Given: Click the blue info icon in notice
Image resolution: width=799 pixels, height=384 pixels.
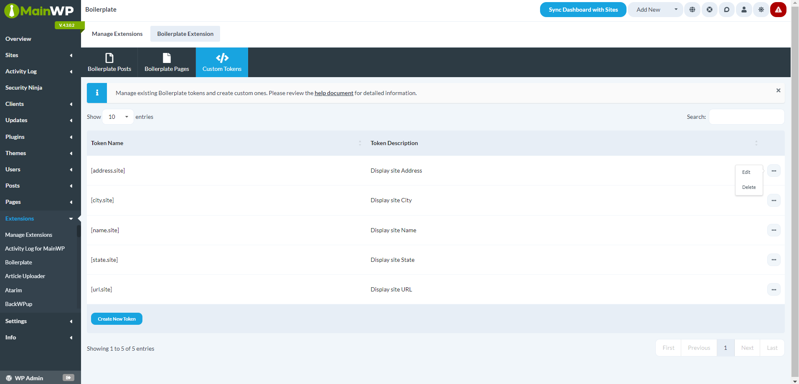Looking at the screenshot, I should pyautogui.click(x=97, y=93).
